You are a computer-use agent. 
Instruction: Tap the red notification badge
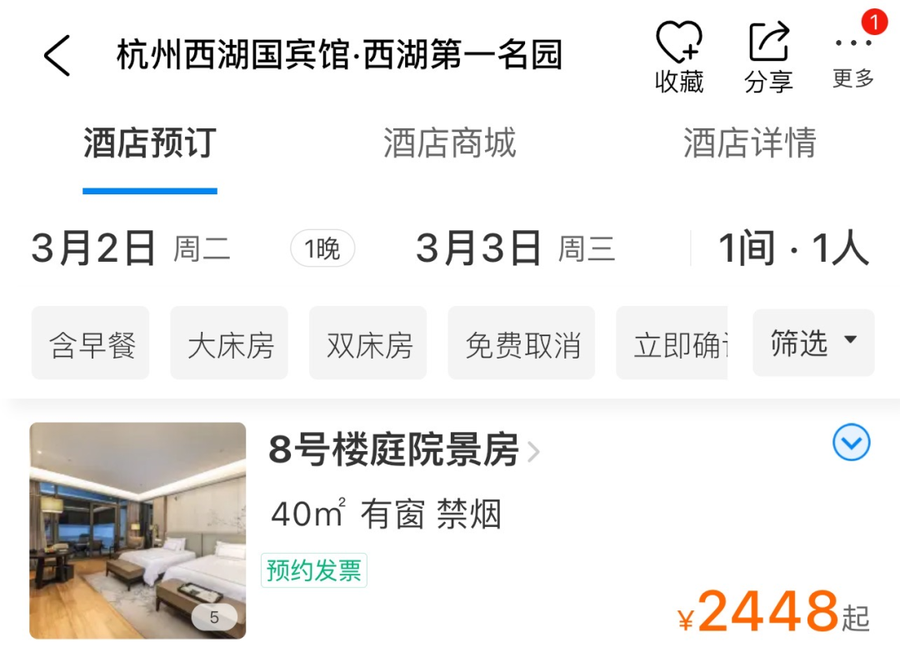(x=874, y=23)
